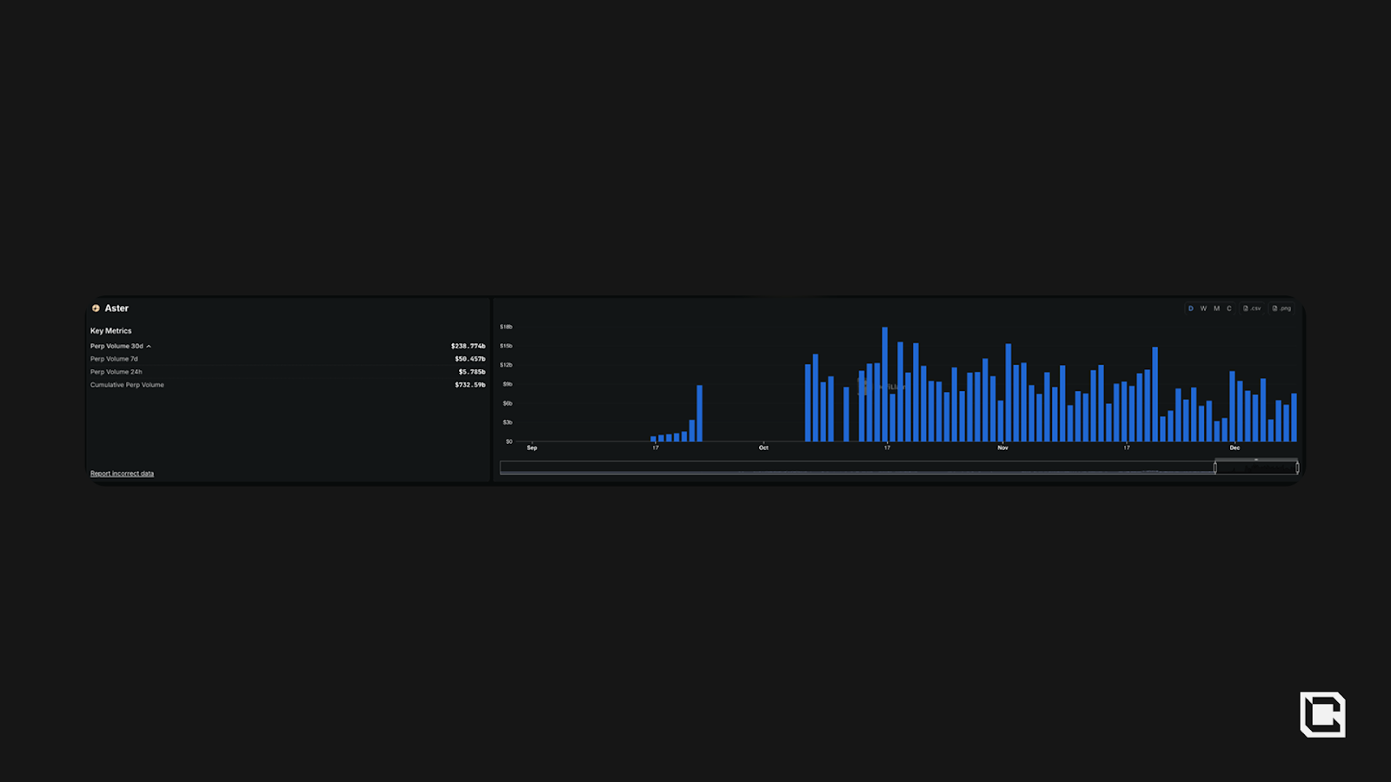The width and height of the screenshot is (1391, 782).
Task: Collapse the Perp Volume 30d chevron
Action: pyautogui.click(x=149, y=347)
